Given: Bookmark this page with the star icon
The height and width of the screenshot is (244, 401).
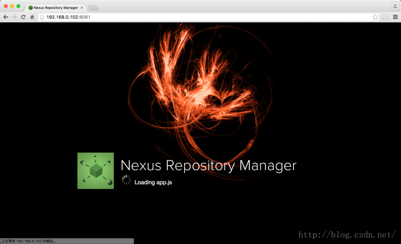Looking at the screenshot, I should [375, 17].
